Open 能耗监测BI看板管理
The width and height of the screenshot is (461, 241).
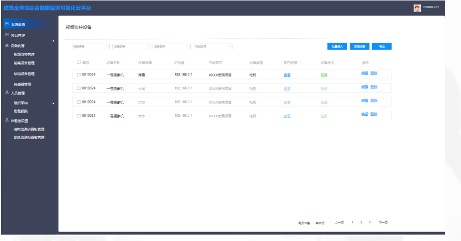point(29,138)
